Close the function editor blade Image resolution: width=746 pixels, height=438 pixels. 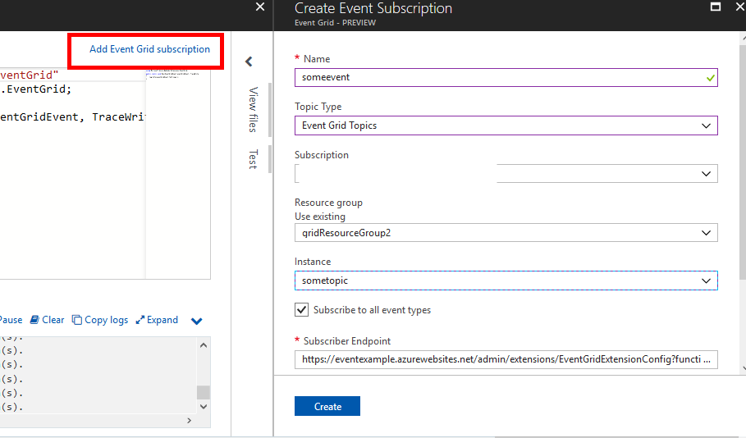pyautogui.click(x=260, y=7)
